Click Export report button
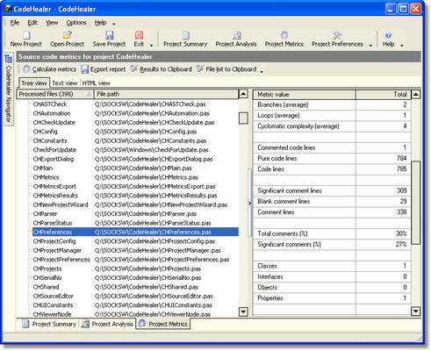This screenshot has height=351, width=431. click(x=104, y=69)
